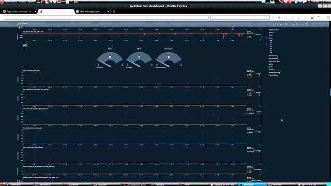Open Example Charts in the sidebar
Viewport: 331px width, 186px height.
click(x=274, y=75)
